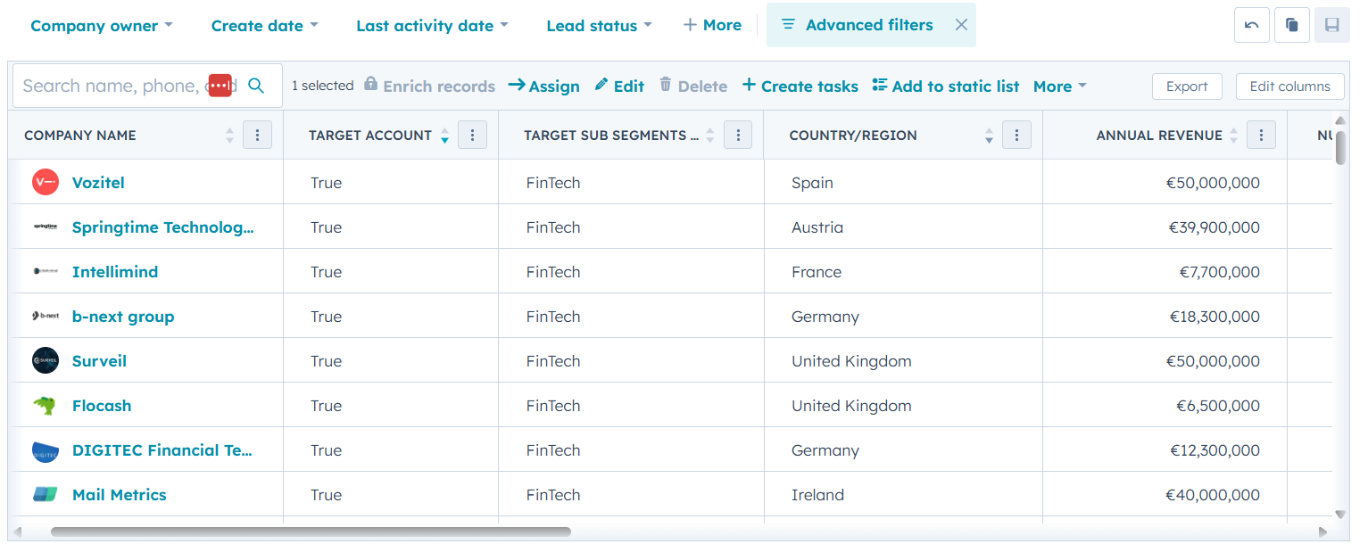
Task: Click scroll down arrow of table
Action: 1340,514
